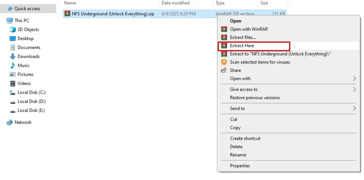The image size is (364, 180).
Task: Click the Quick access star icon
Action: tap(10, 9)
